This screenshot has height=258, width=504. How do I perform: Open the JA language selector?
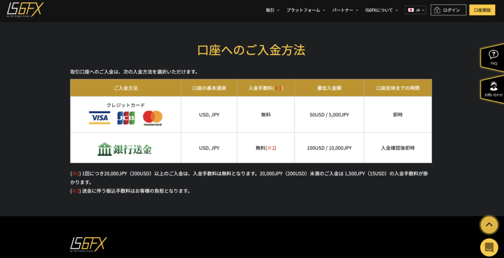pos(415,10)
